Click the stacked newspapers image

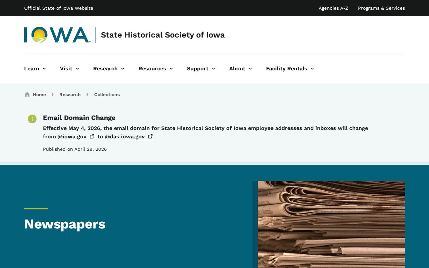(331, 224)
